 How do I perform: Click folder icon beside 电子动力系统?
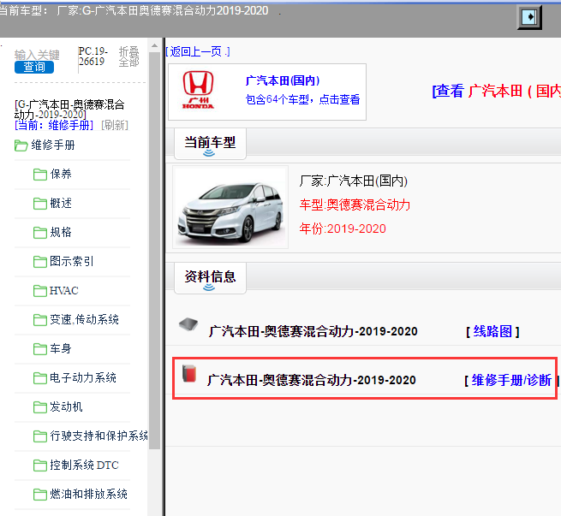coord(40,378)
